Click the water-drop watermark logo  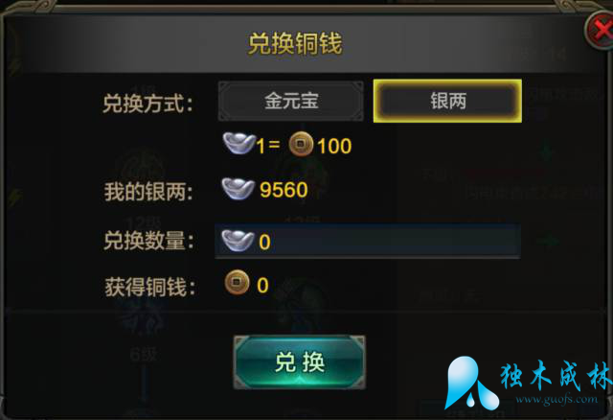click(469, 383)
